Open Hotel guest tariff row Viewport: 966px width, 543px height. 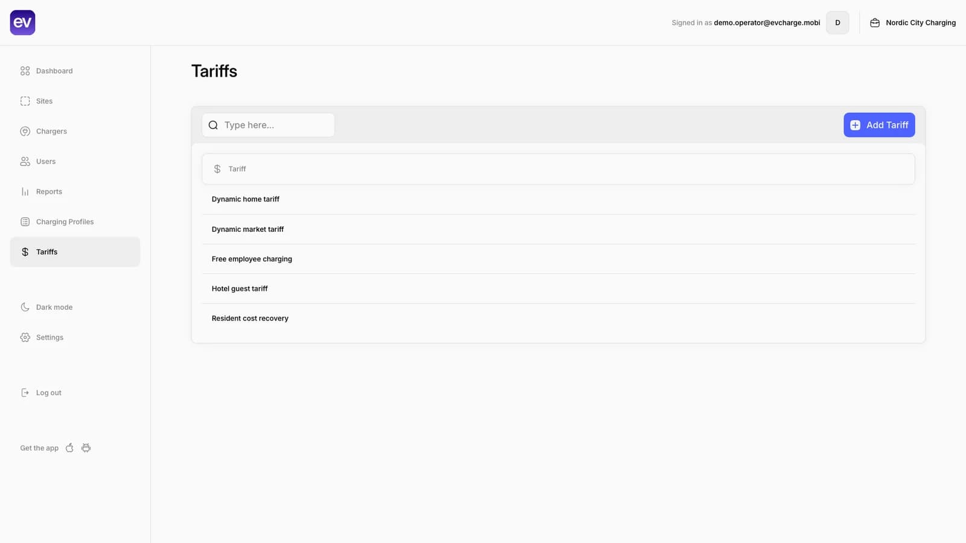pyautogui.click(x=558, y=288)
